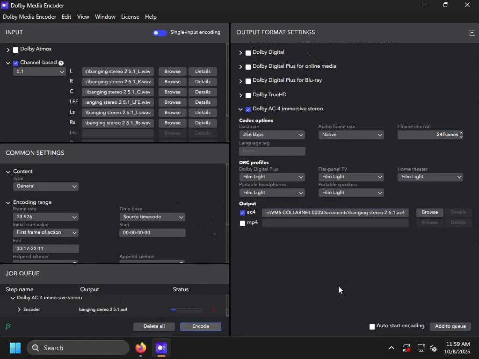
Task: Open the Home theater DRC dropdown
Action: (430, 177)
